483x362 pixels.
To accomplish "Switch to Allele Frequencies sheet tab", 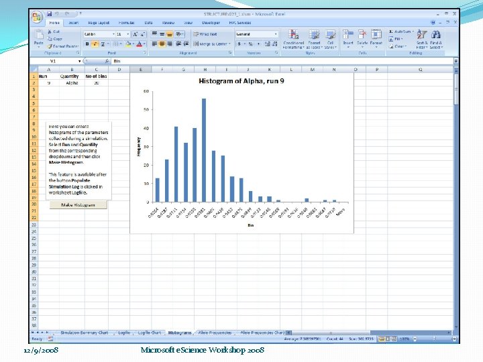I will click(x=215, y=333).
